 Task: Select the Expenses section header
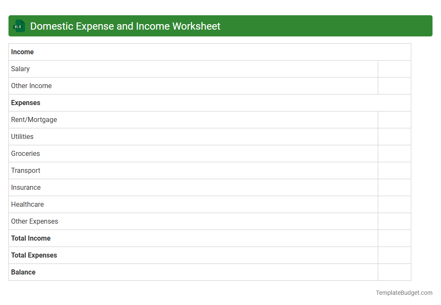[x=25, y=103]
